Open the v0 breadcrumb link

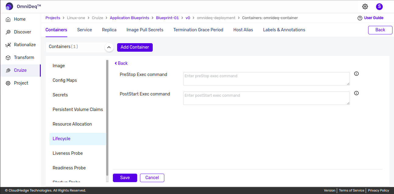(x=188, y=18)
